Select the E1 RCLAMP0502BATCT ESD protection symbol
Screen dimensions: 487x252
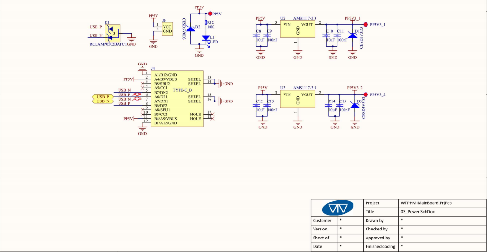pos(112,33)
